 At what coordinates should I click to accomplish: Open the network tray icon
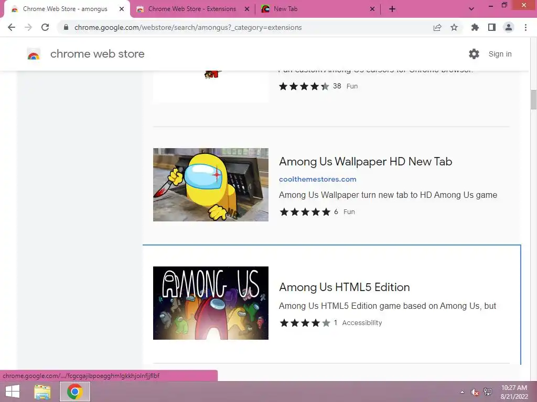click(488, 392)
